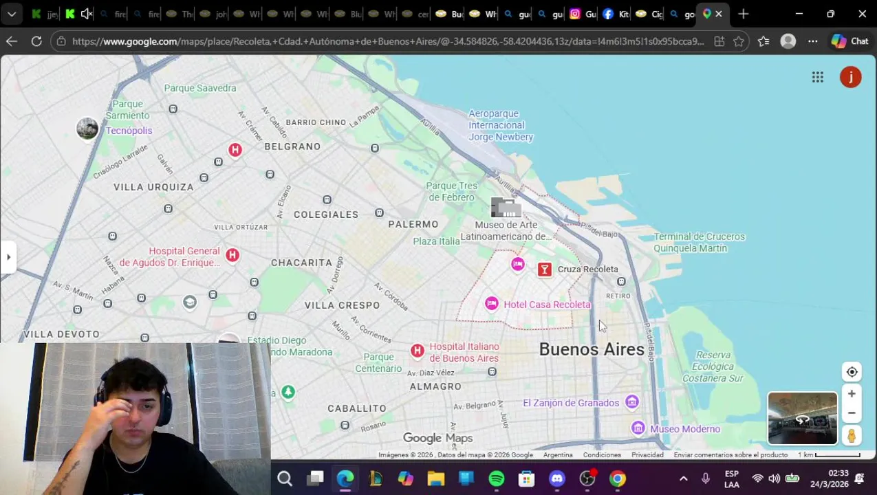Click the Hospital General de Agudos marker

232,255
